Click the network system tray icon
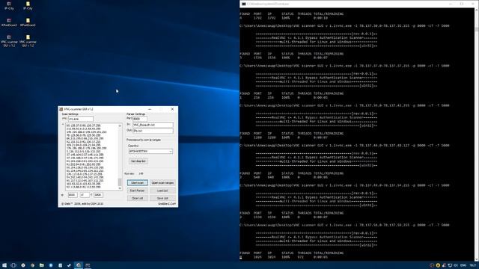The image size is (479, 269). [450, 265]
